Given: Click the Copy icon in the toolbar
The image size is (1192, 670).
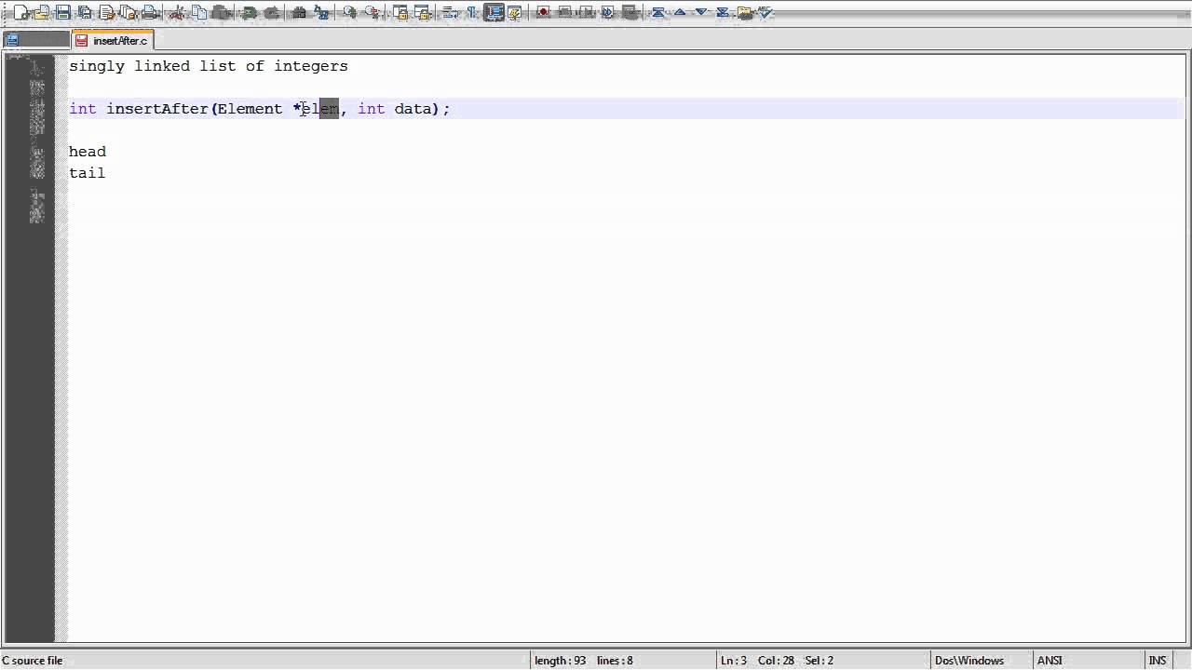Looking at the screenshot, I should click(x=198, y=12).
